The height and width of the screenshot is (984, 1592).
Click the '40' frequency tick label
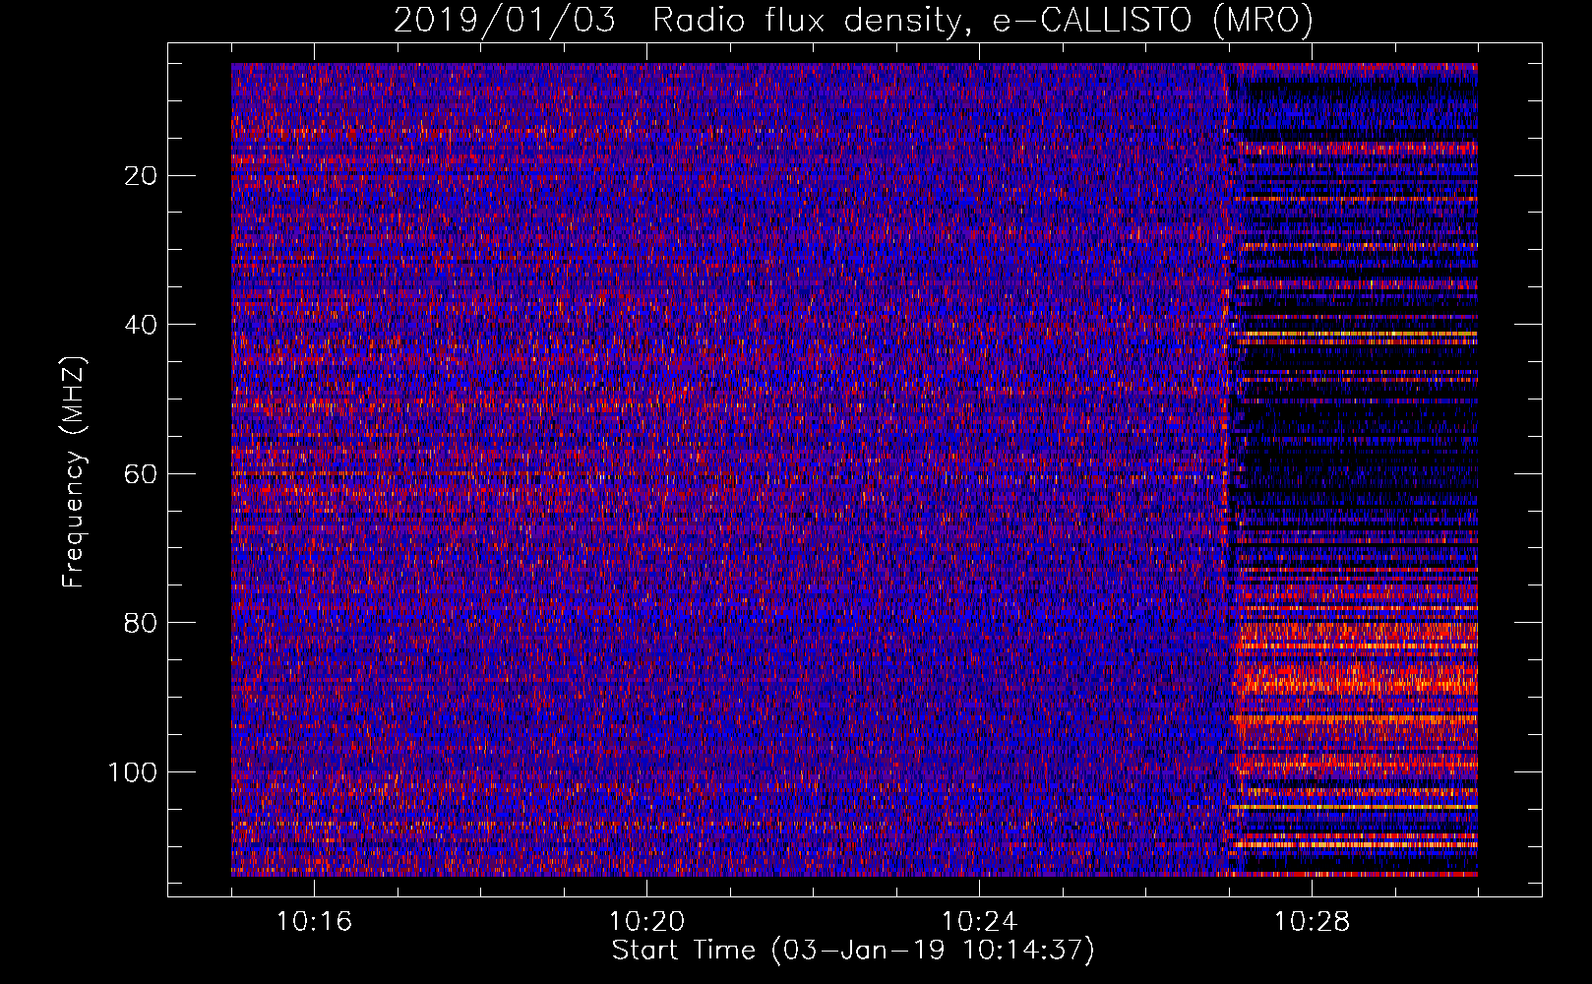coord(142,325)
